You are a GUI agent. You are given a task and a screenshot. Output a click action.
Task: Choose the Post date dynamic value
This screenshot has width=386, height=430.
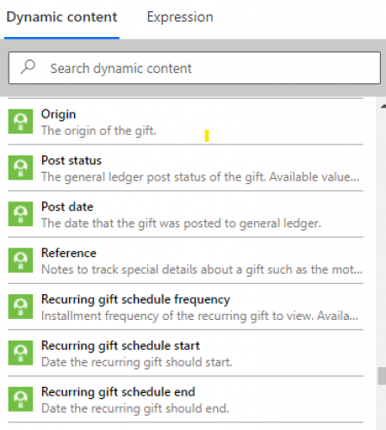tap(186, 214)
